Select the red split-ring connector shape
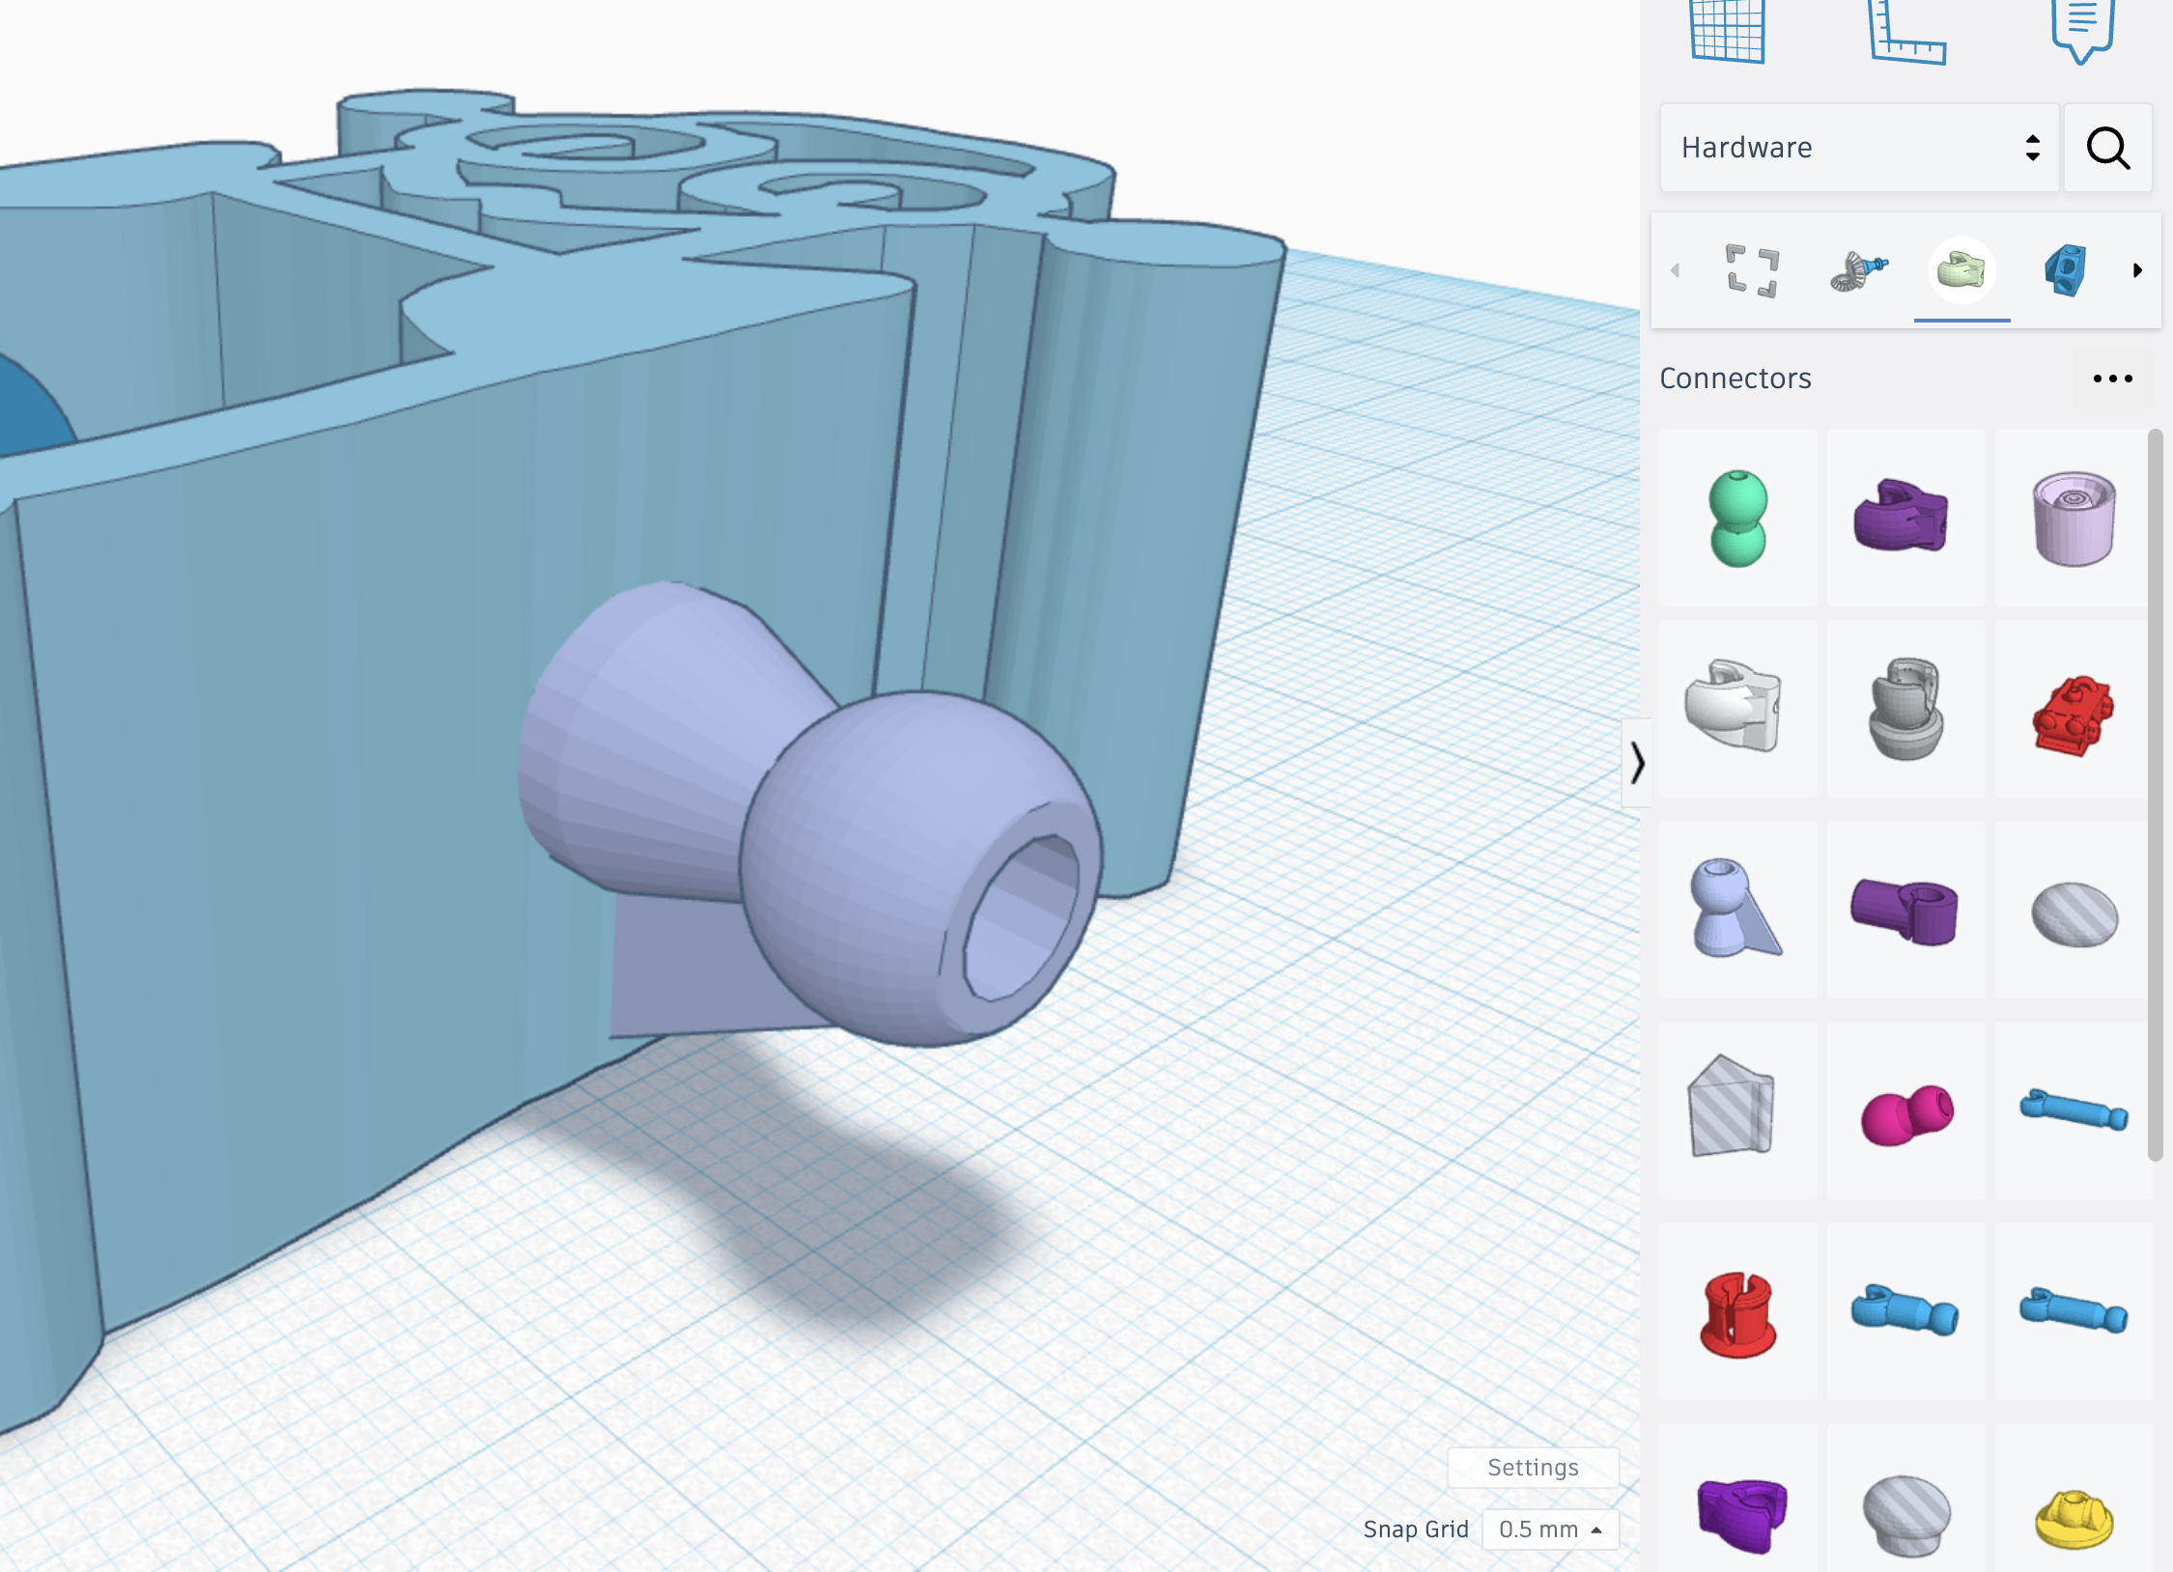 [x=1736, y=1315]
